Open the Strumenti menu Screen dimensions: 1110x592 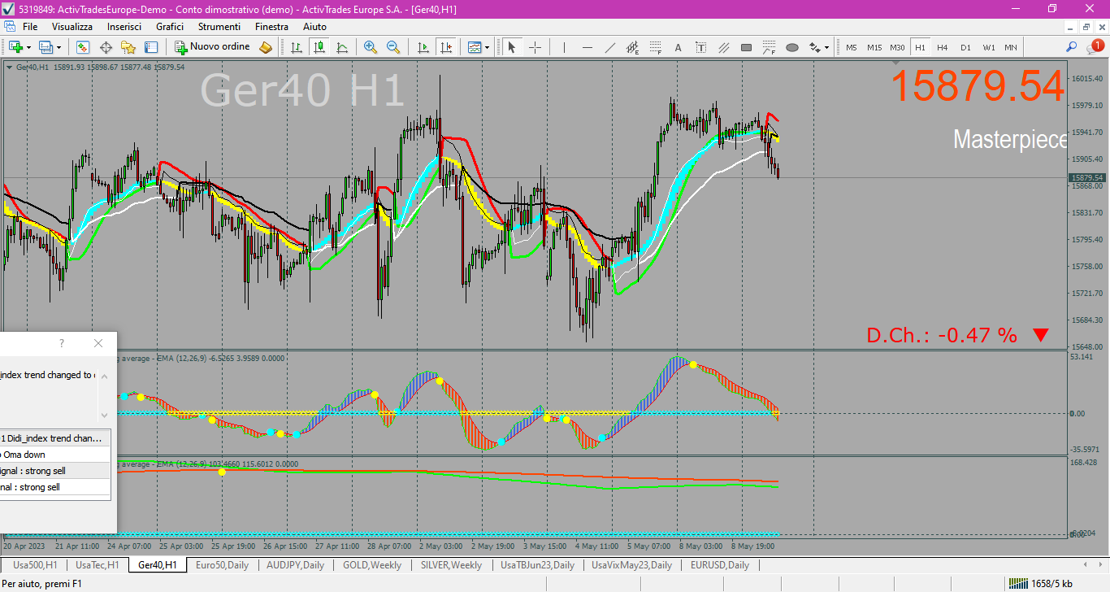point(219,27)
